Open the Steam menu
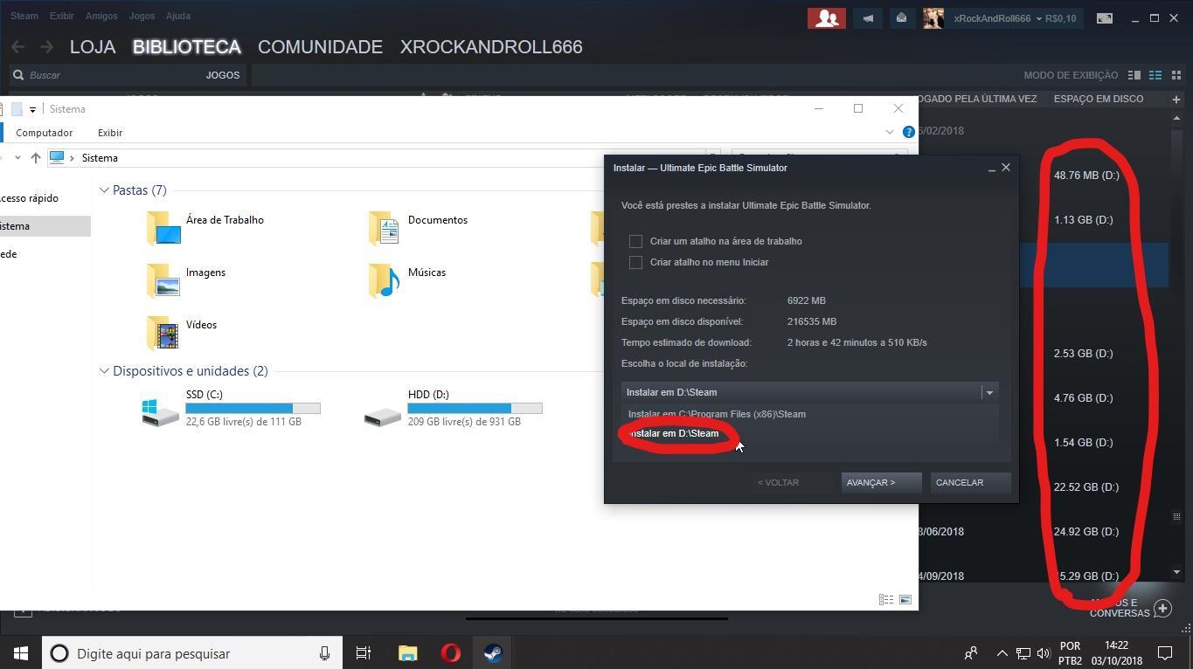 [24, 16]
